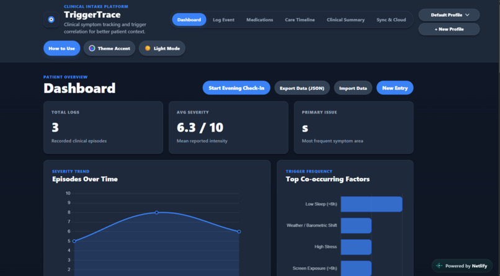The image size is (500, 276).
Task: Click the TriggerTrace logo icon
Action: [51, 20]
